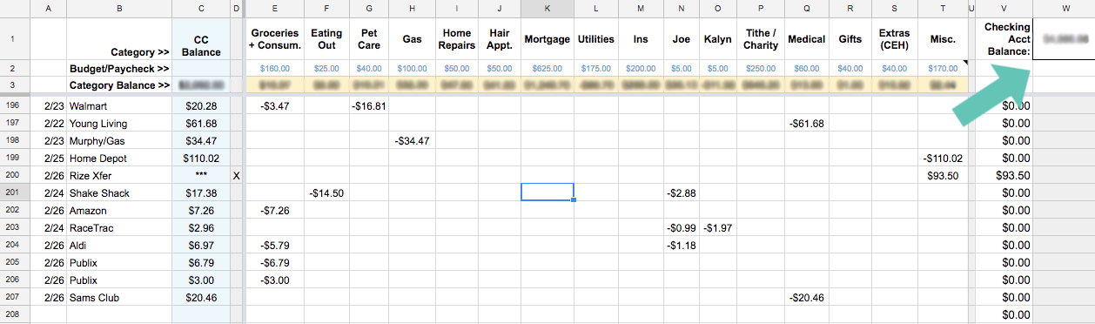Select the RaceTrac -$1.97 Kalyn cell
1095x324 pixels.
click(718, 227)
